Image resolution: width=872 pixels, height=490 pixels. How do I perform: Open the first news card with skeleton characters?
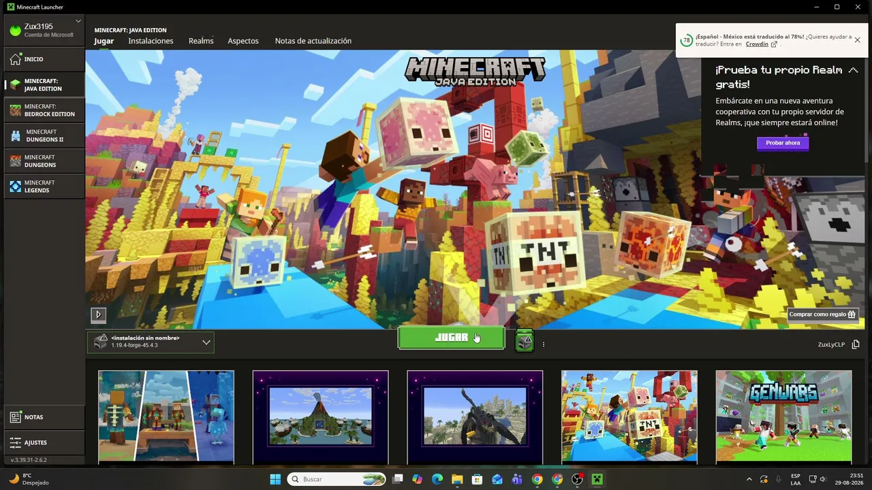pos(166,416)
